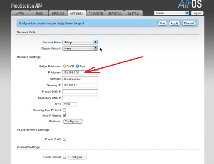214x164 pixels.
Task: Select the NETWORK tab
Action: (x=77, y=13)
